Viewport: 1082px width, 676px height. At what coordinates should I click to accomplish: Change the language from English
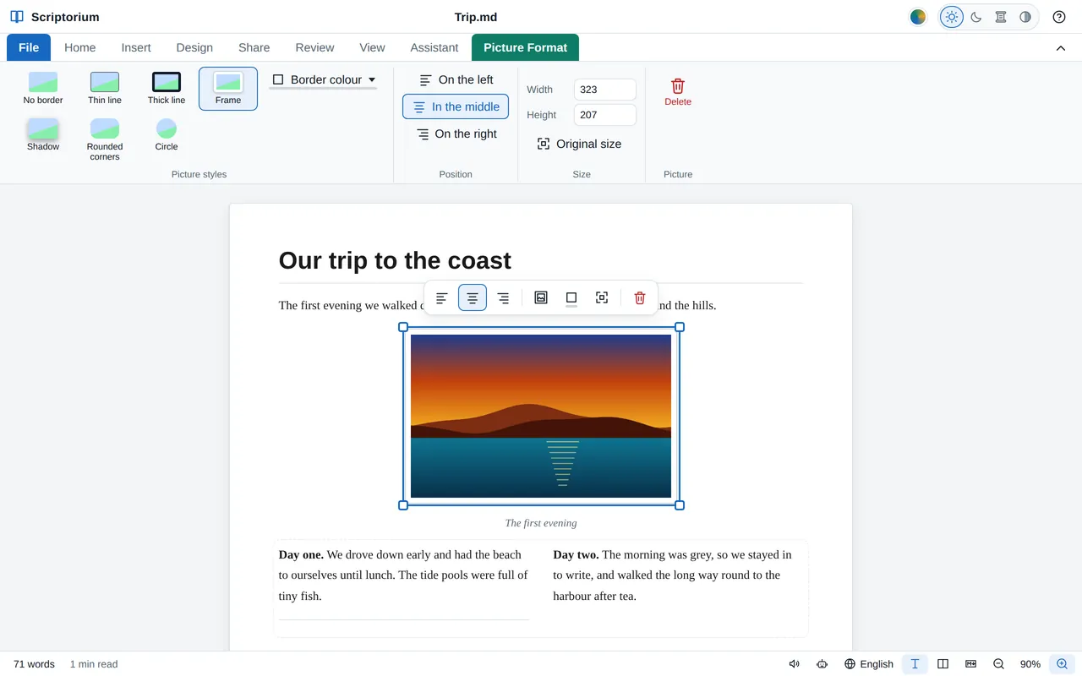point(869,664)
